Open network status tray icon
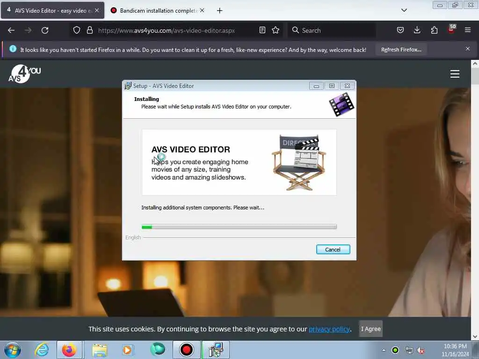This screenshot has width=479, height=359. point(409,351)
